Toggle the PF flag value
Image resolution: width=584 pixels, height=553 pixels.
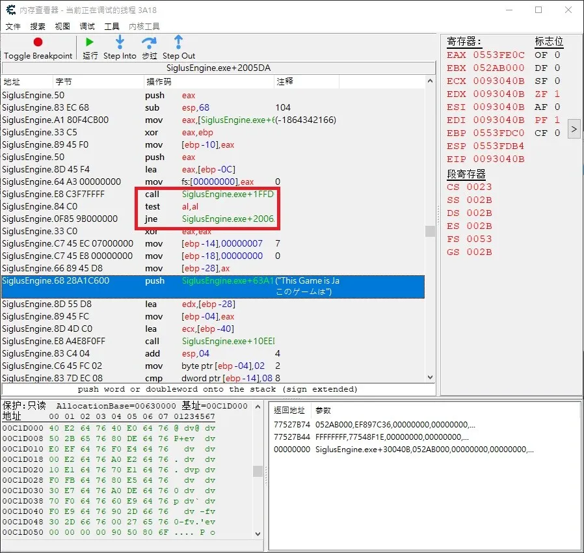pos(557,120)
